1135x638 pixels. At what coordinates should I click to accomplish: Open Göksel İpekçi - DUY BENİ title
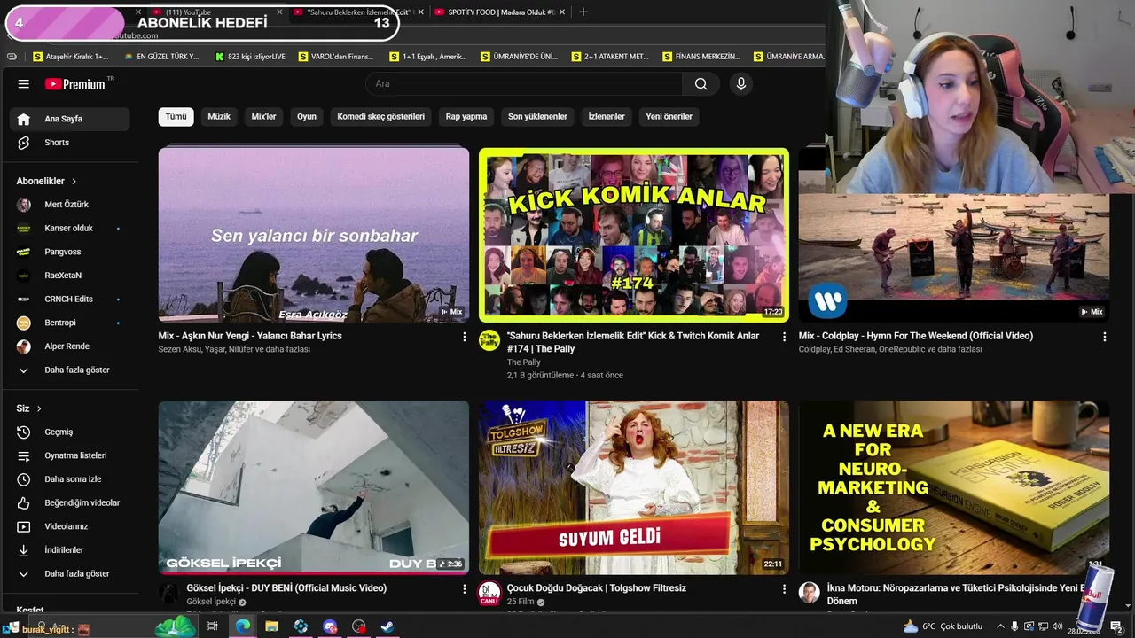pyautogui.click(x=286, y=588)
